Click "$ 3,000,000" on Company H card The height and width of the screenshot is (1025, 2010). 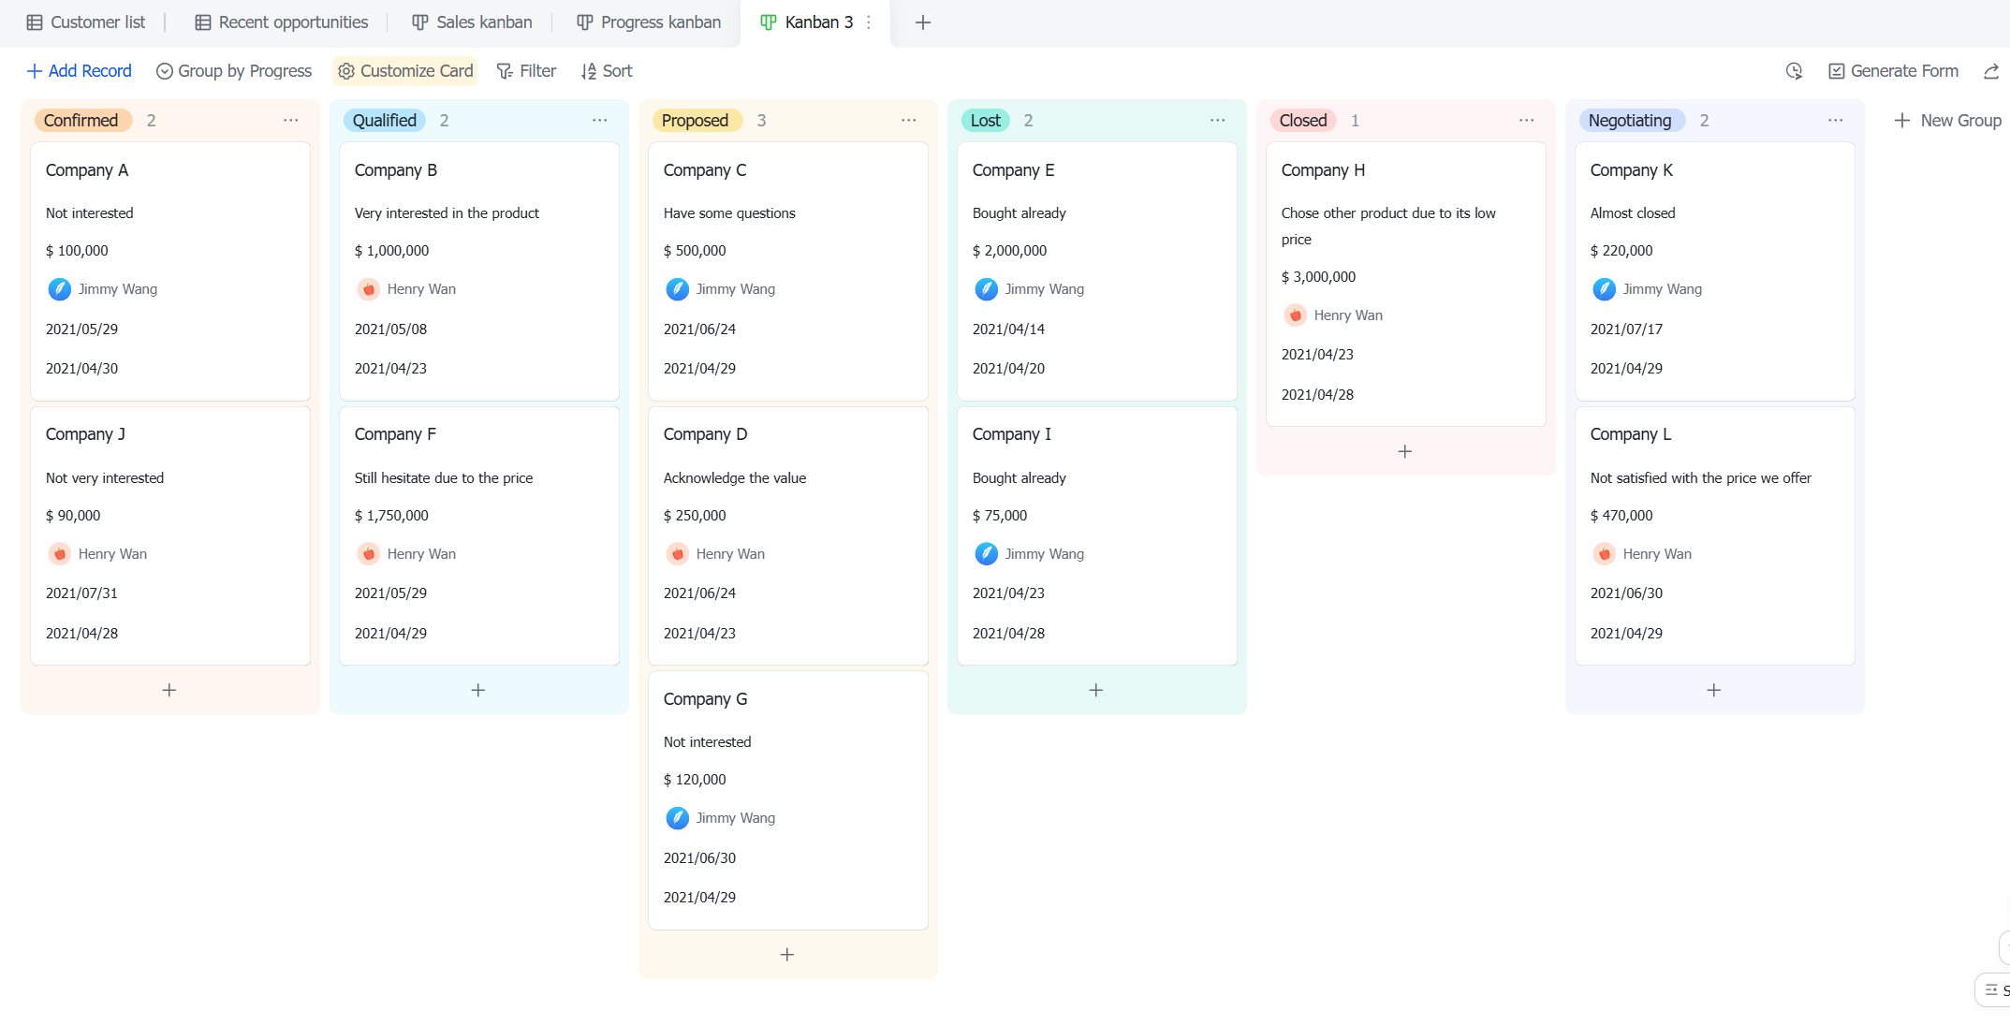tap(1318, 277)
